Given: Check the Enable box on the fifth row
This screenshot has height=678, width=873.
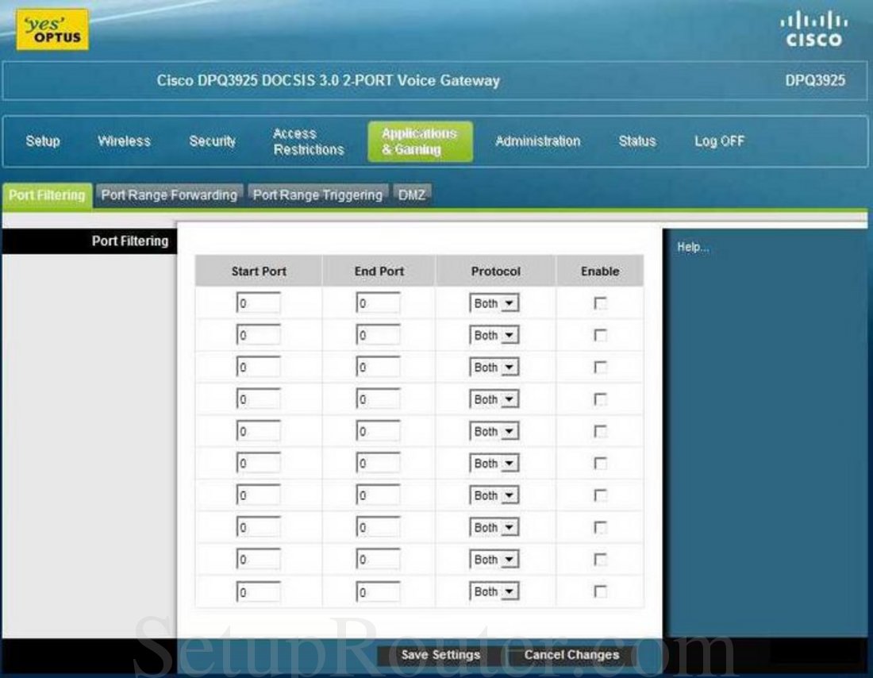Looking at the screenshot, I should pos(601,431).
